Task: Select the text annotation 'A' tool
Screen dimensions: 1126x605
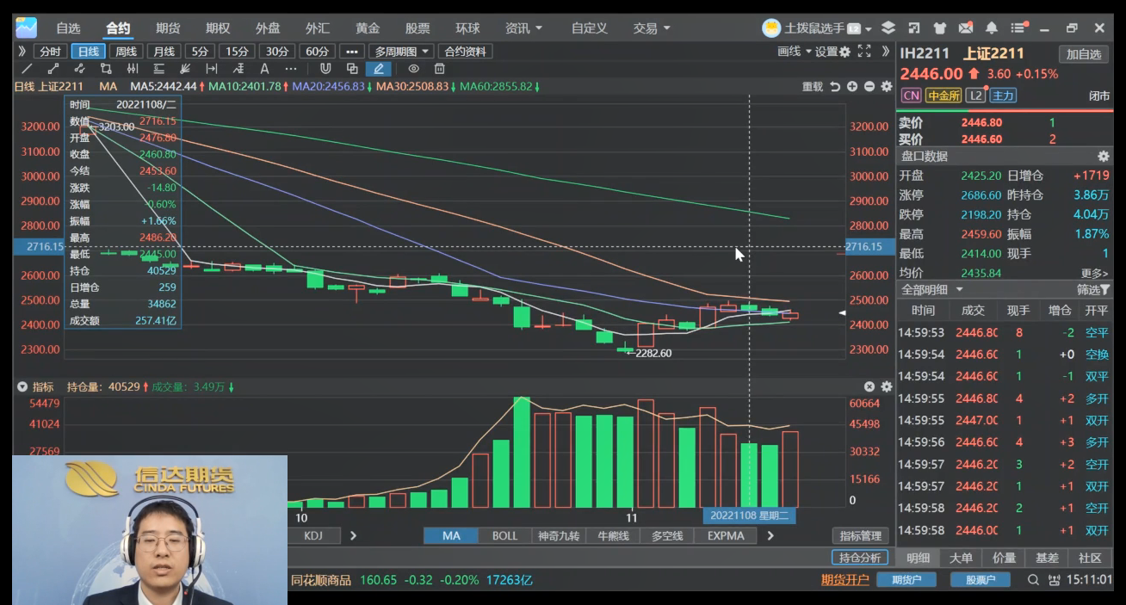Action: pyautogui.click(x=264, y=69)
